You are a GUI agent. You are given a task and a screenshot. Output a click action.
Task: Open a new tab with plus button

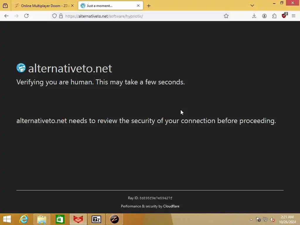(x=149, y=6)
